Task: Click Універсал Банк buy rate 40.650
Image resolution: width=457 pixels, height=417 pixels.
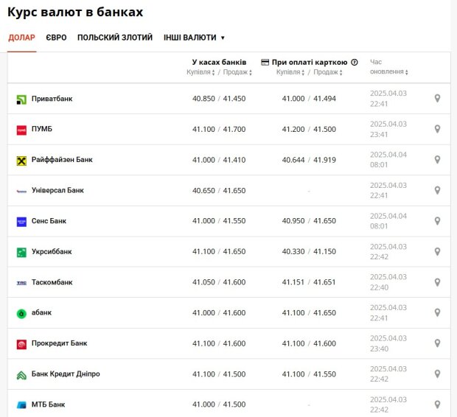Action: (x=203, y=191)
